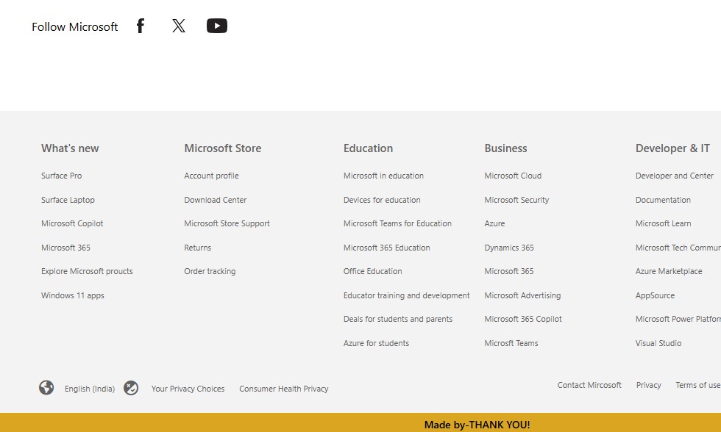The image size is (721, 432).
Task: Open Azure Marketplace link
Action: point(669,271)
